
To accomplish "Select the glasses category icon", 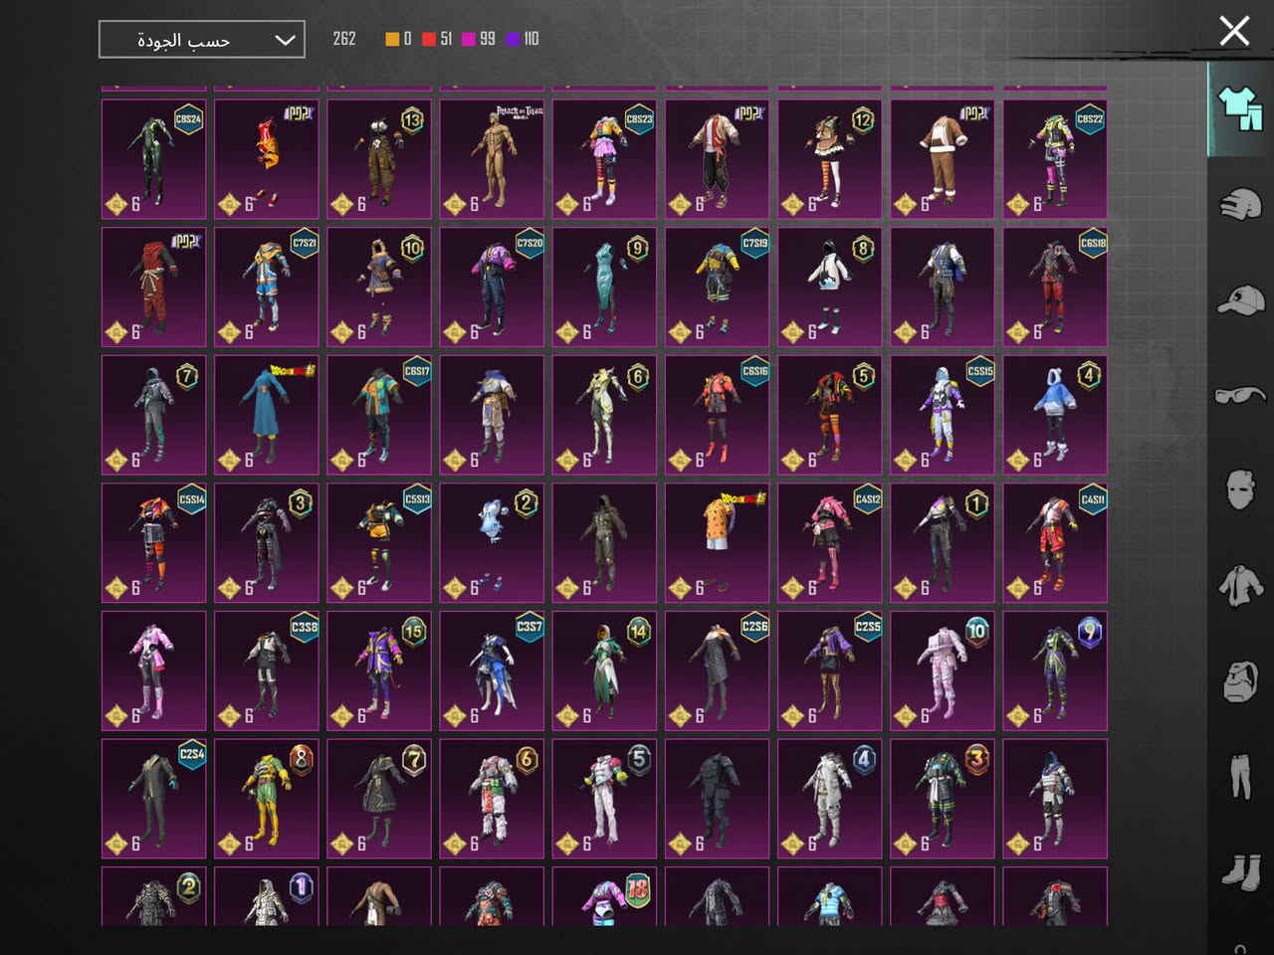I will pos(1239,395).
